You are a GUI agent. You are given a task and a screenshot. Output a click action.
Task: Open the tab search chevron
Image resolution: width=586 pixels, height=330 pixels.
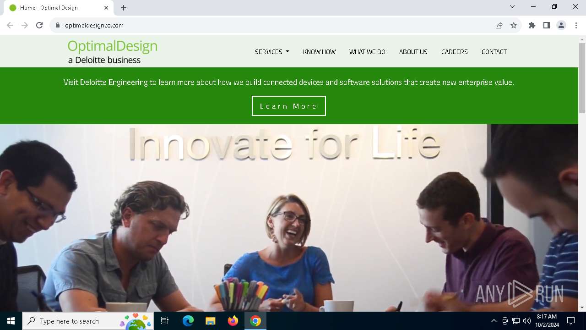pyautogui.click(x=512, y=6)
